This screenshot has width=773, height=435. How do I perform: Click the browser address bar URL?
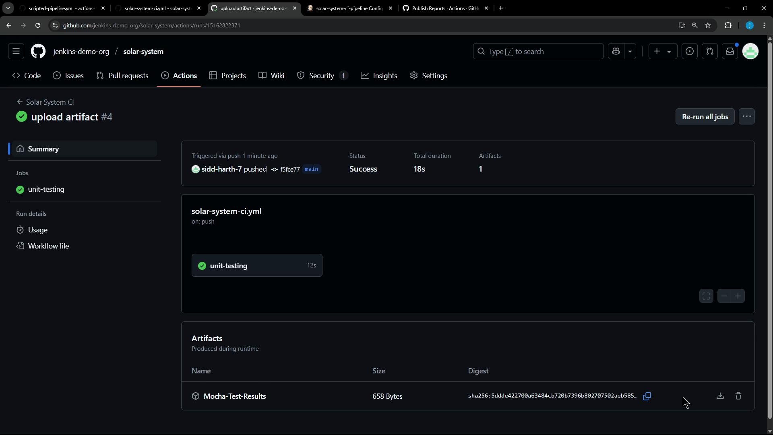point(152,25)
